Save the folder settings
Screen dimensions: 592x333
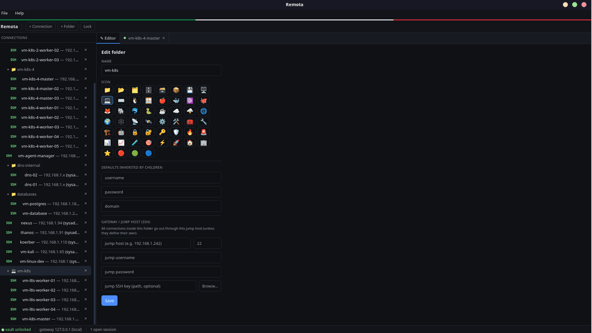tap(110, 301)
